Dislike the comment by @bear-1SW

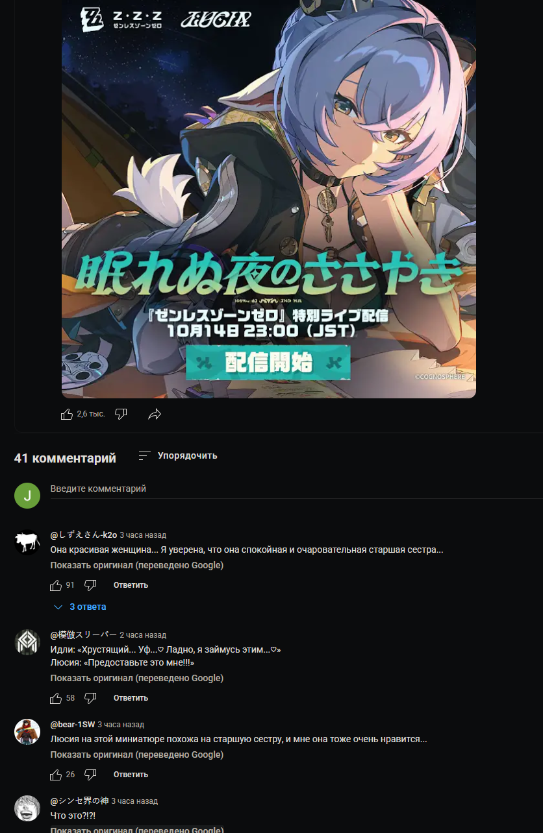pyautogui.click(x=91, y=775)
